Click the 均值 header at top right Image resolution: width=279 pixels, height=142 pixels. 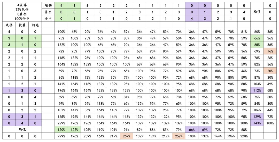click(257, 12)
